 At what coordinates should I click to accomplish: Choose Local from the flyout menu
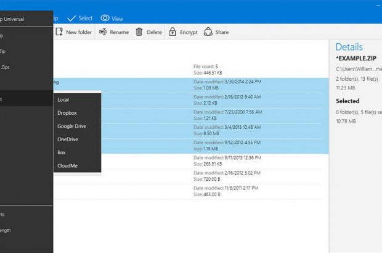pos(63,100)
